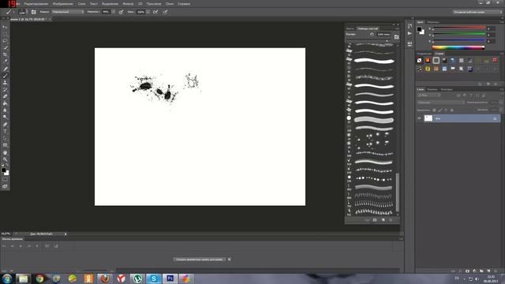Toggle lock image pixels brush icon
505x284 pixels.
click(x=440, y=110)
